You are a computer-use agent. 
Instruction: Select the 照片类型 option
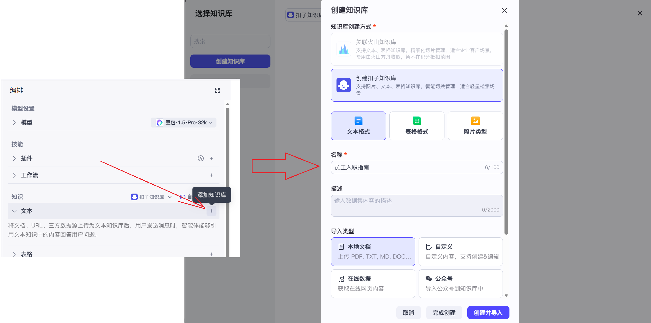point(475,126)
